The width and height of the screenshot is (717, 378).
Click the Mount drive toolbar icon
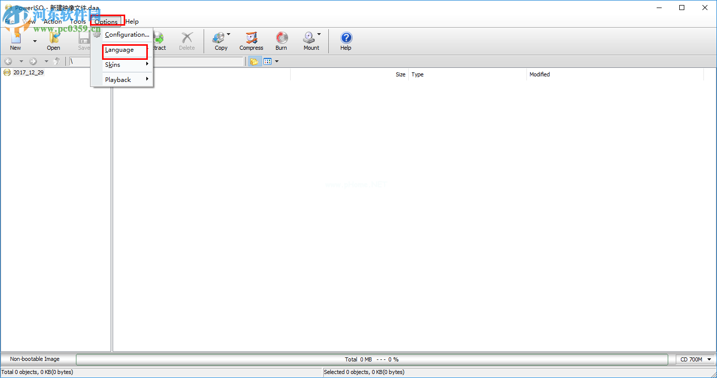(x=309, y=38)
